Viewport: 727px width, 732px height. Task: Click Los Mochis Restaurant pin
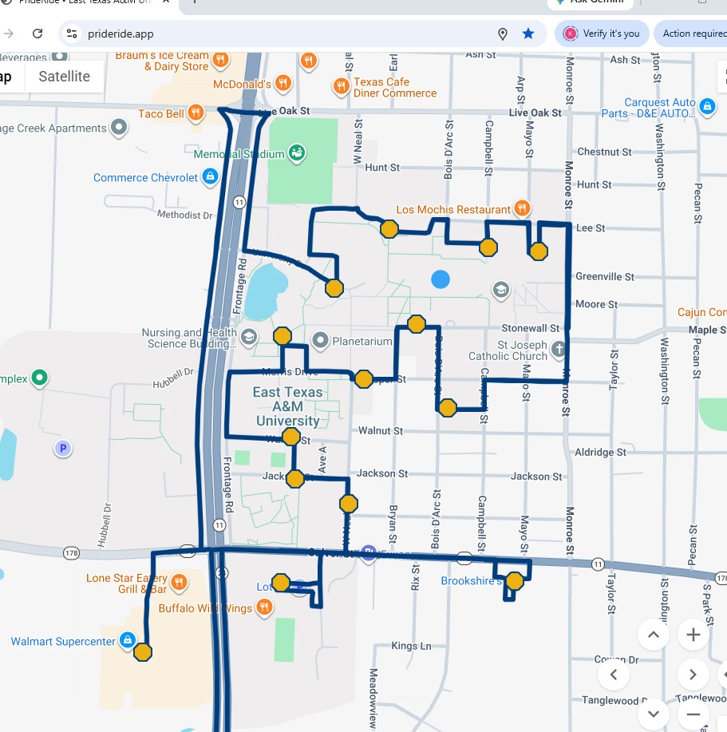pos(522,208)
